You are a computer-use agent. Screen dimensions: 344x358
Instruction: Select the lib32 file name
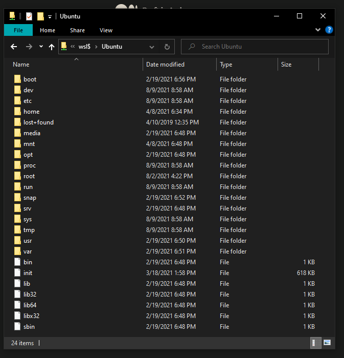(30, 294)
